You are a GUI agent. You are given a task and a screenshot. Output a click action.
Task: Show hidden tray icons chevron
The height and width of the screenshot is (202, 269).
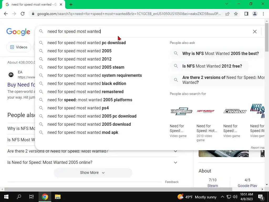222,197
